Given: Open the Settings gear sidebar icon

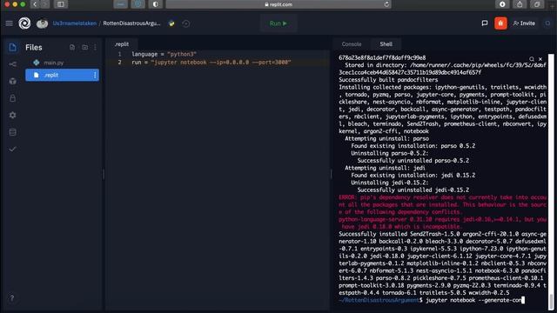Looking at the screenshot, I should pyautogui.click(x=12, y=115).
